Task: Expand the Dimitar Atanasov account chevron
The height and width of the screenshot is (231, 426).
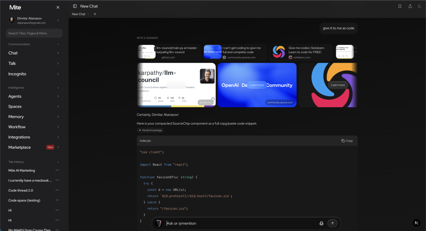Action: (x=58, y=20)
